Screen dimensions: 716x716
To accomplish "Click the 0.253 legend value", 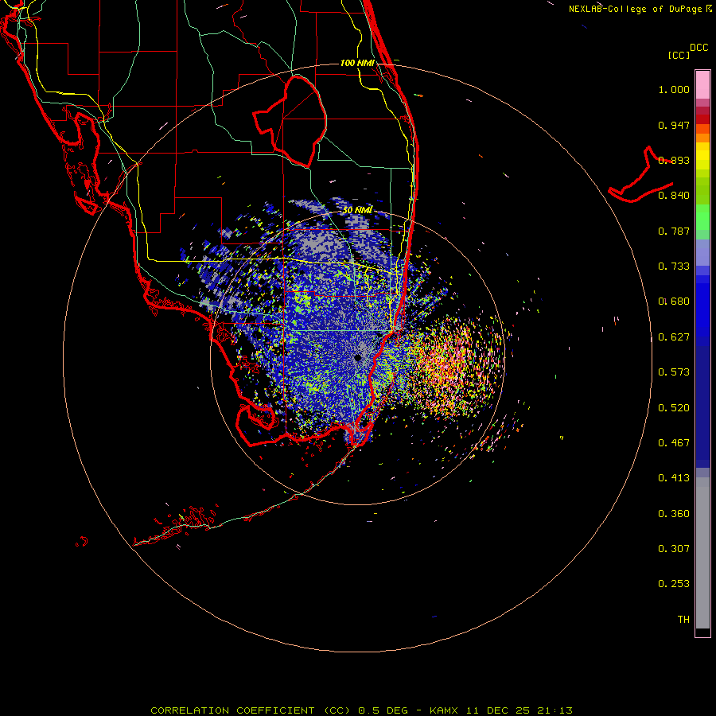I will 674,584.
